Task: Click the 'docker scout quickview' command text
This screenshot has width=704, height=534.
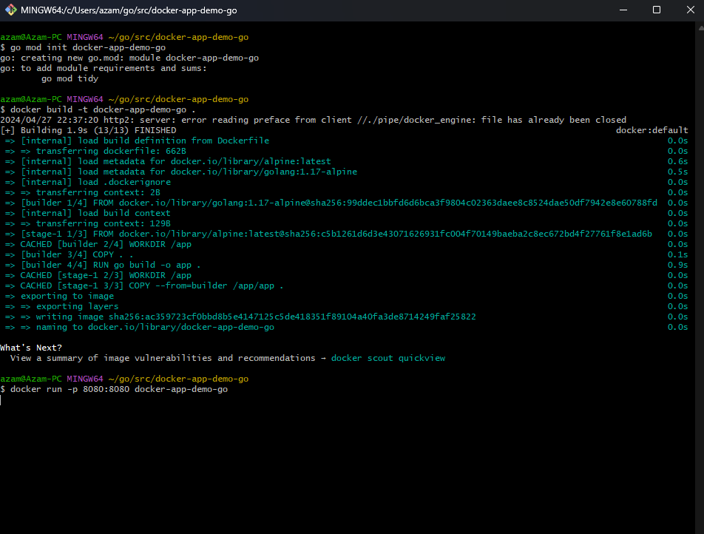Action: 388,358
